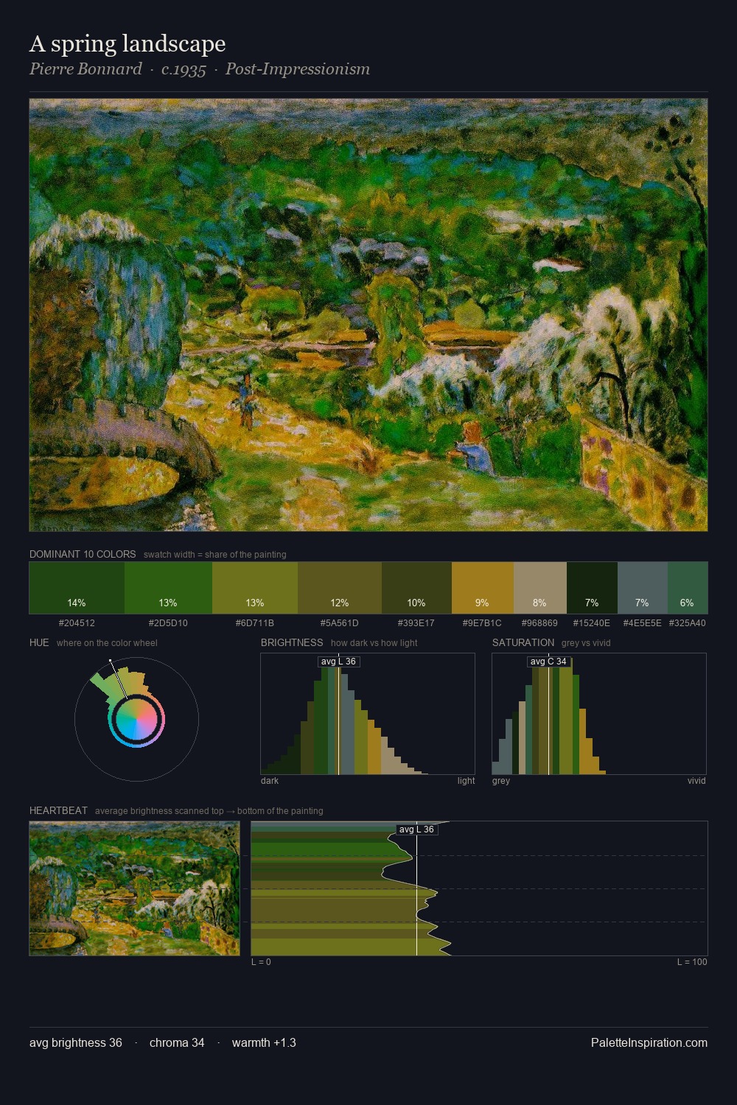Screen dimensions: 737x1105
Task: Click the #325A40 forest green swatch
Action: 687,588
